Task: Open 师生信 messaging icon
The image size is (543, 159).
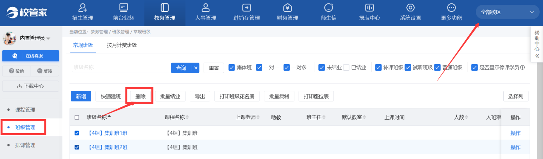Action: pyautogui.click(x=329, y=8)
